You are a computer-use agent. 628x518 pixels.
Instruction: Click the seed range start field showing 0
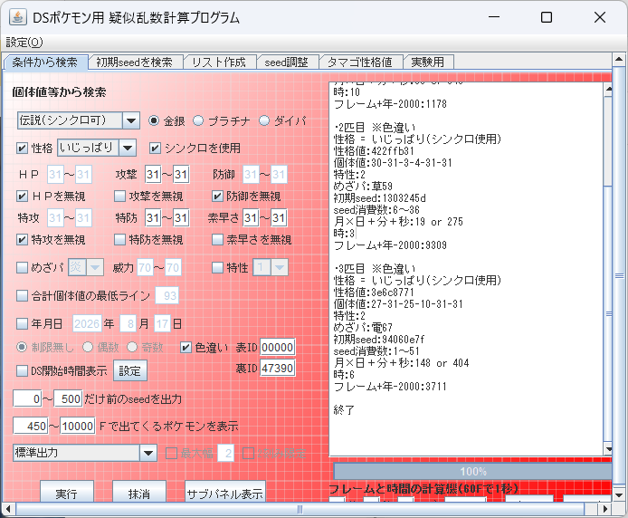click(28, 399)
